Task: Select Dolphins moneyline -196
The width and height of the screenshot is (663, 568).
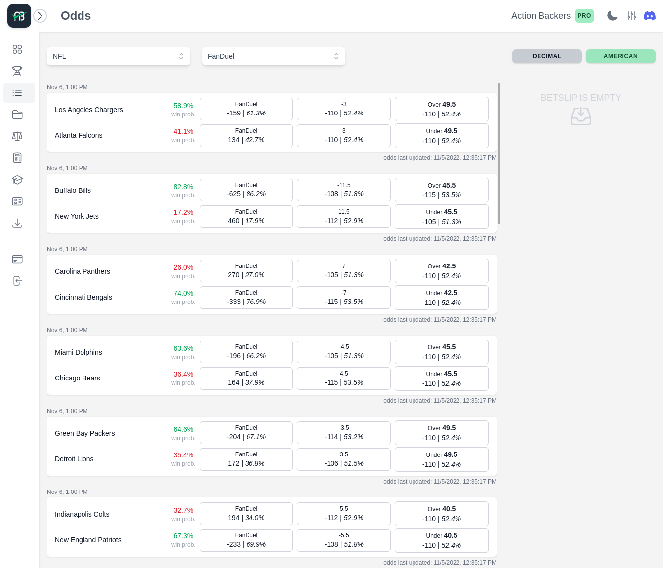Action: pos(246,352)
